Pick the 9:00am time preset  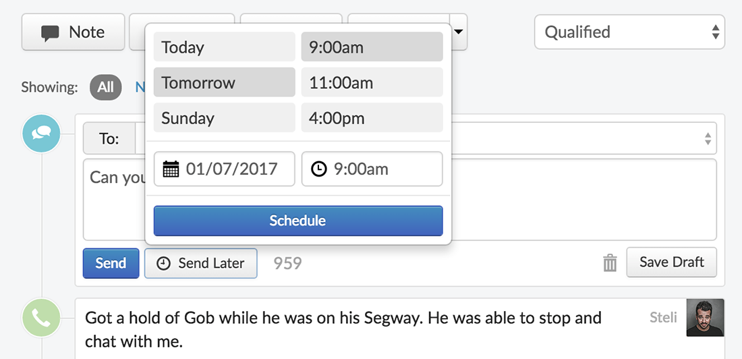372,47
